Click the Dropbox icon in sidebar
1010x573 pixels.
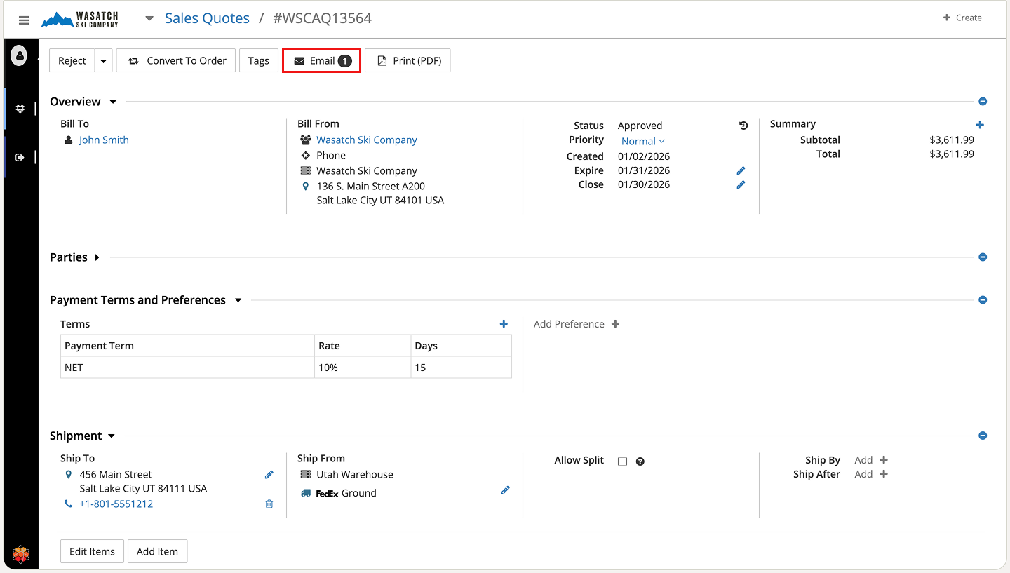(x=20, y=109)
